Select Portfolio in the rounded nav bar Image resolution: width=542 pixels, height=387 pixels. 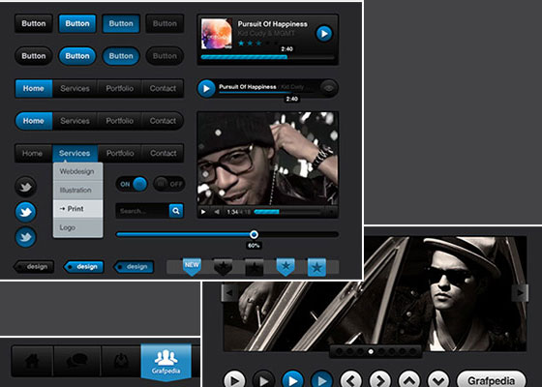(120, 121)
